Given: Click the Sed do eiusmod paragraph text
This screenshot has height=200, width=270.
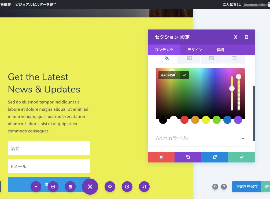Looking at the screenshot, I should (48, 117).
